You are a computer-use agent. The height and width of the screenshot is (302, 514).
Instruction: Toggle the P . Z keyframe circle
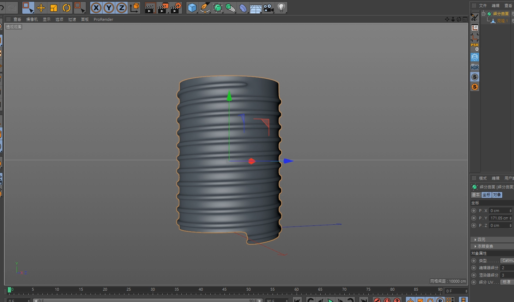click(474, 225)
